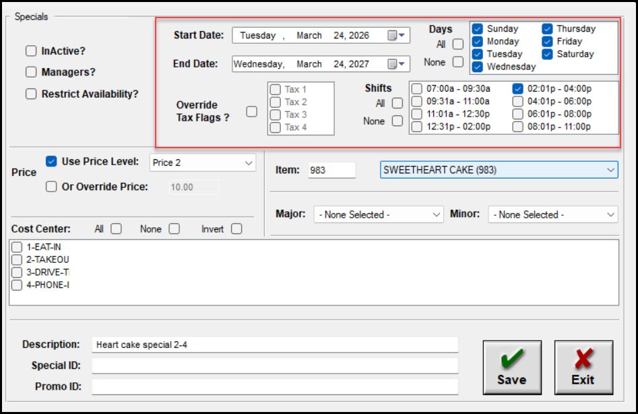Screen dimensions: 638x414
Task: Check the Shifts All checkbox
Action: click(397, 103)
